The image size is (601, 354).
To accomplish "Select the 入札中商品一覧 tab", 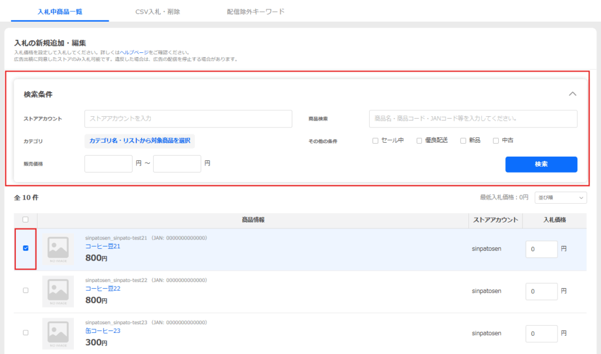I will tap(59, 11).
